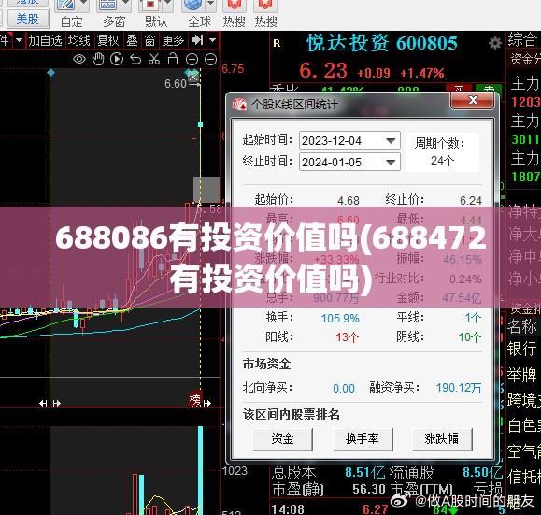Open the 终止时间 date dropdown

(x=391, y=163)
